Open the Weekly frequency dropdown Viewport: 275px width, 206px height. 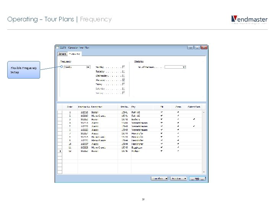(89, 67)
